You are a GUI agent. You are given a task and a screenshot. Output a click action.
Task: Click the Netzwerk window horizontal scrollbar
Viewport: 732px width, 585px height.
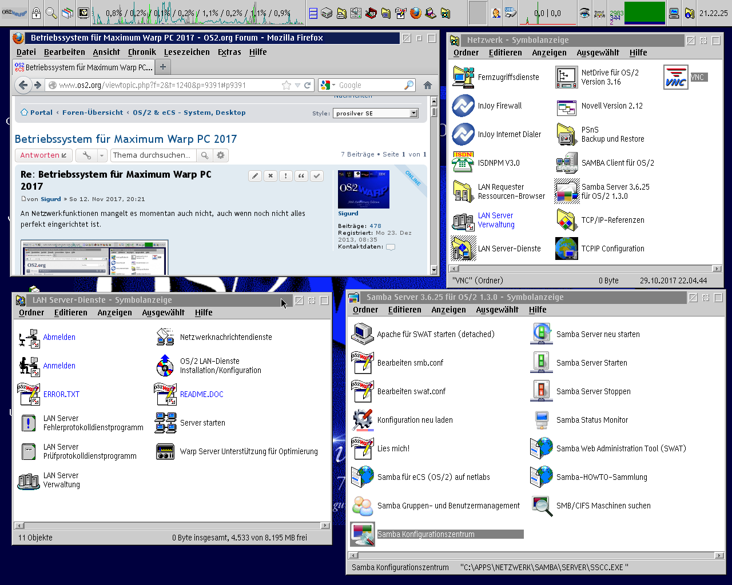tap(586, 269)
